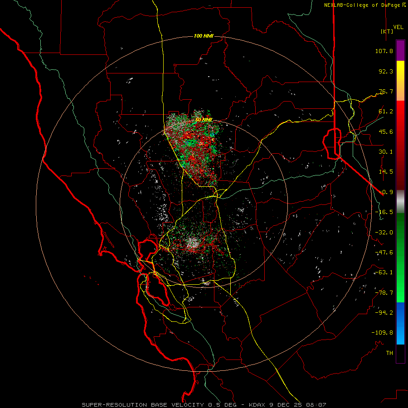
Task: Click the Super-Resolution Base Velocity caption
Action: pos(204,405)
